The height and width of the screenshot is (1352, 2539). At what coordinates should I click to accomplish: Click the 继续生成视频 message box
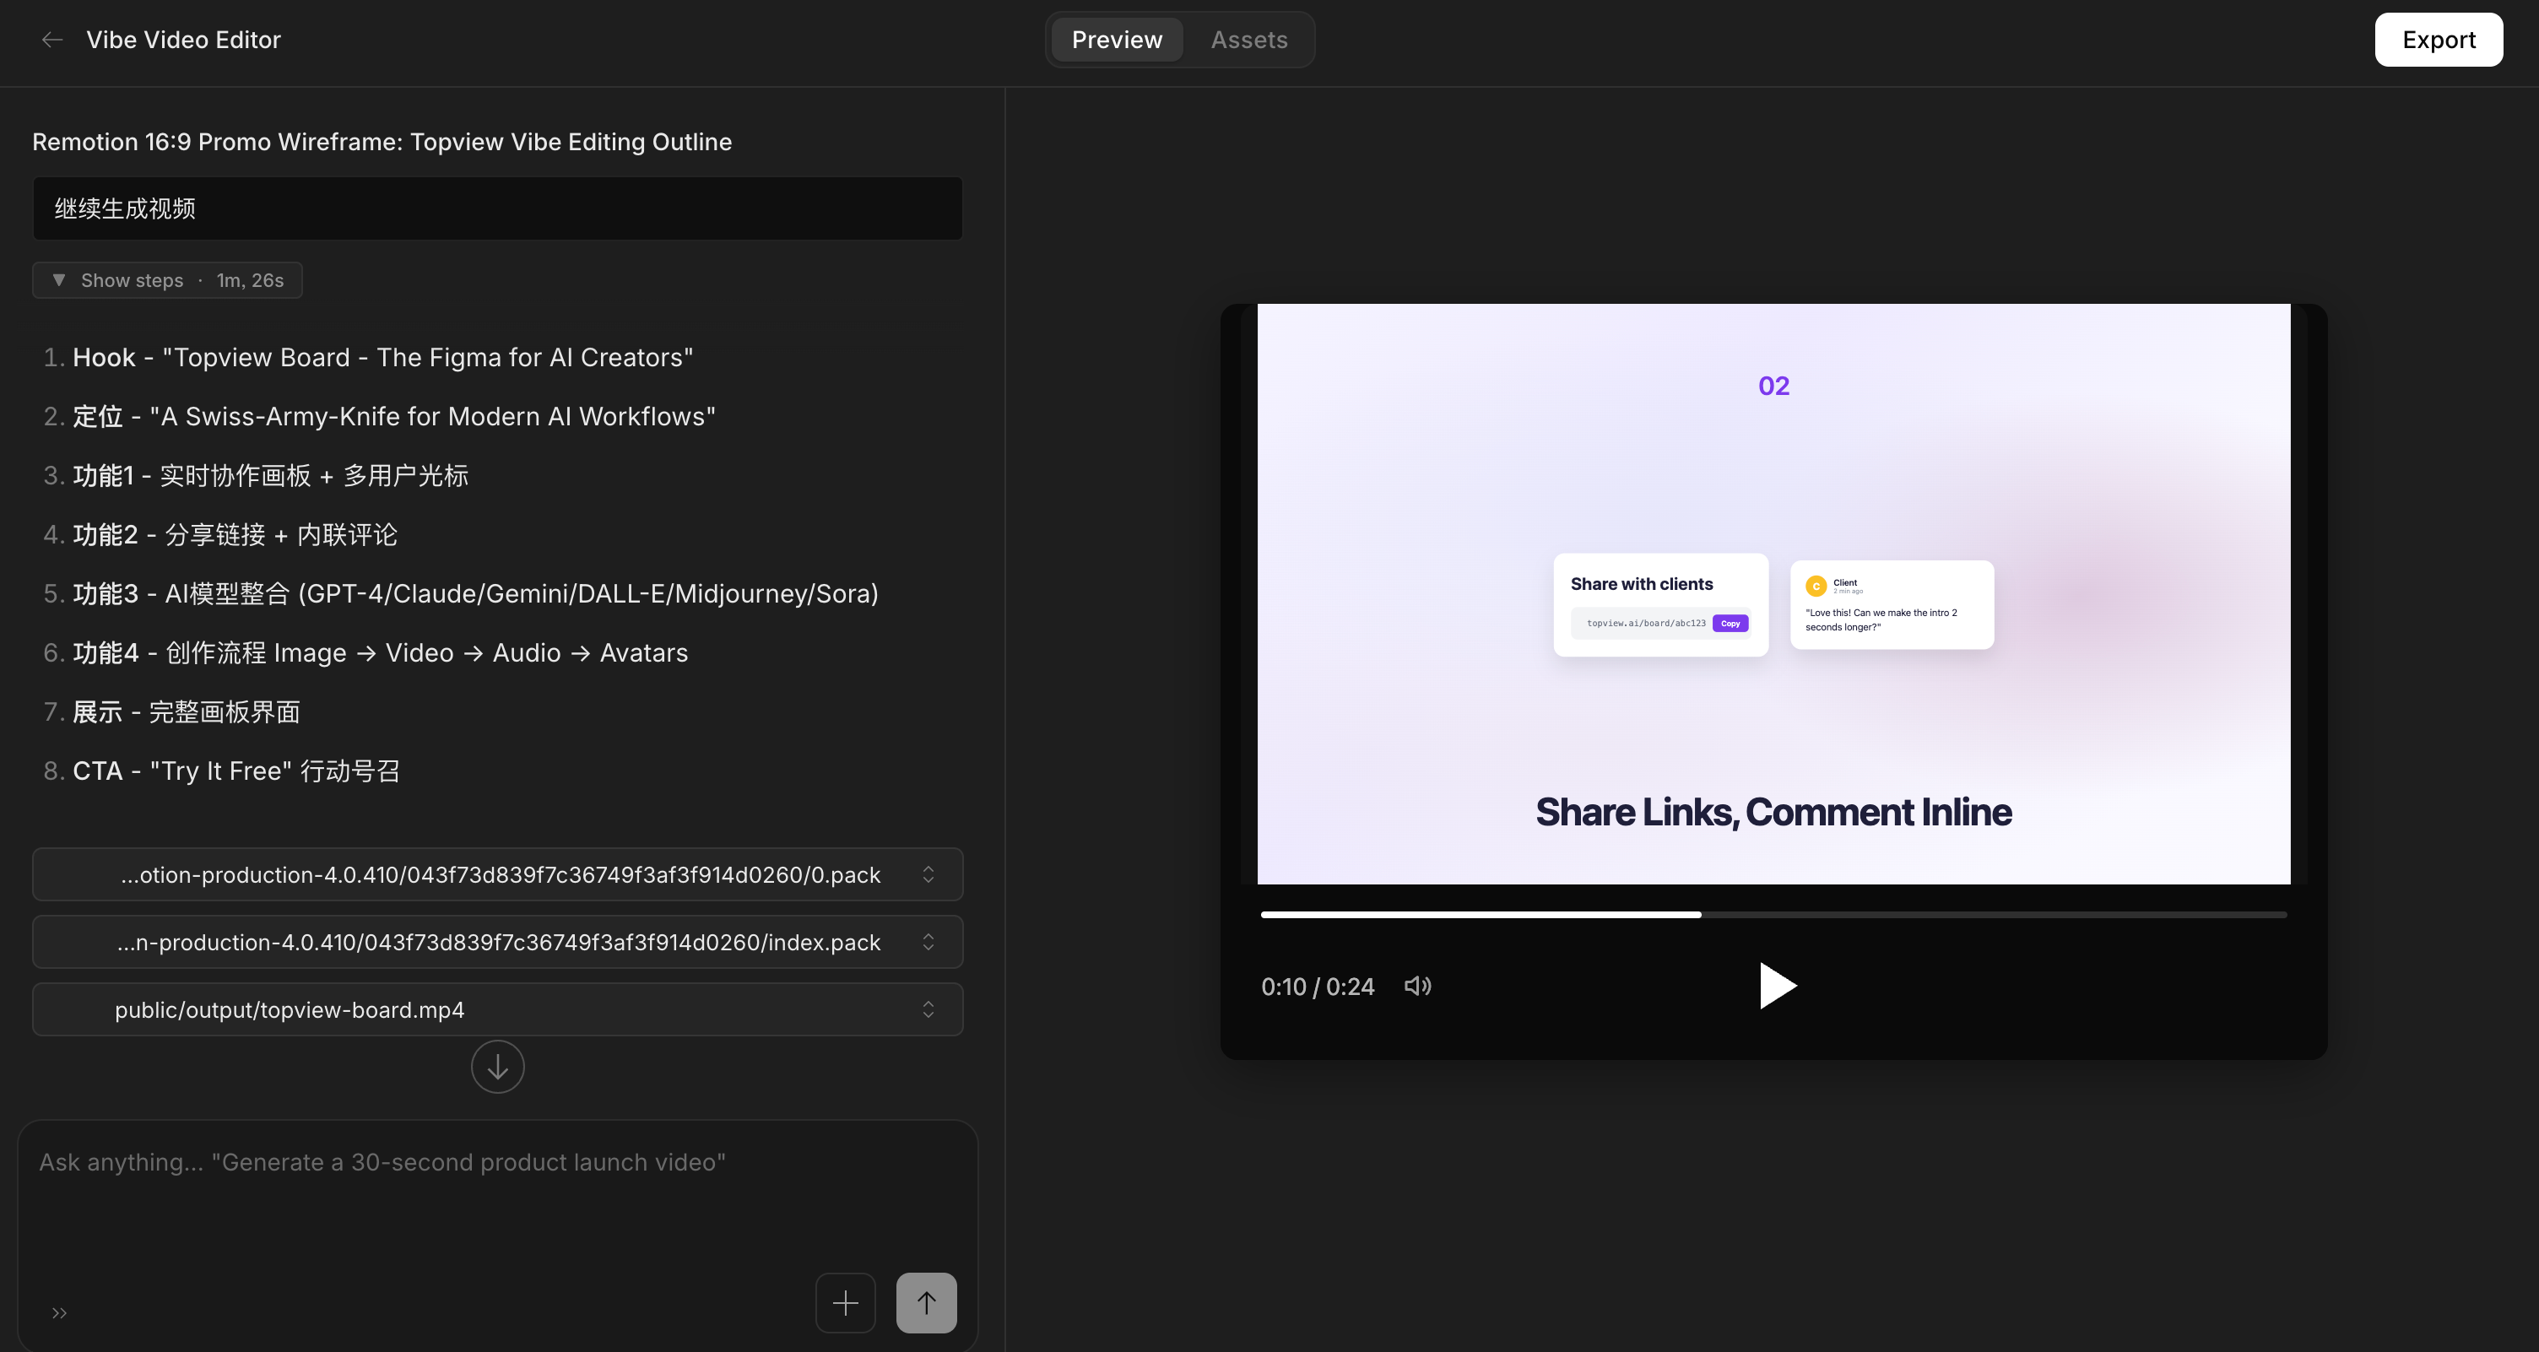497,208
